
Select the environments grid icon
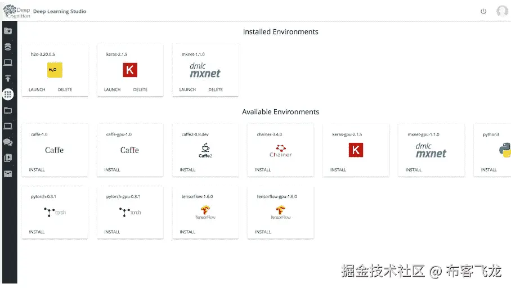coord(8,94)
